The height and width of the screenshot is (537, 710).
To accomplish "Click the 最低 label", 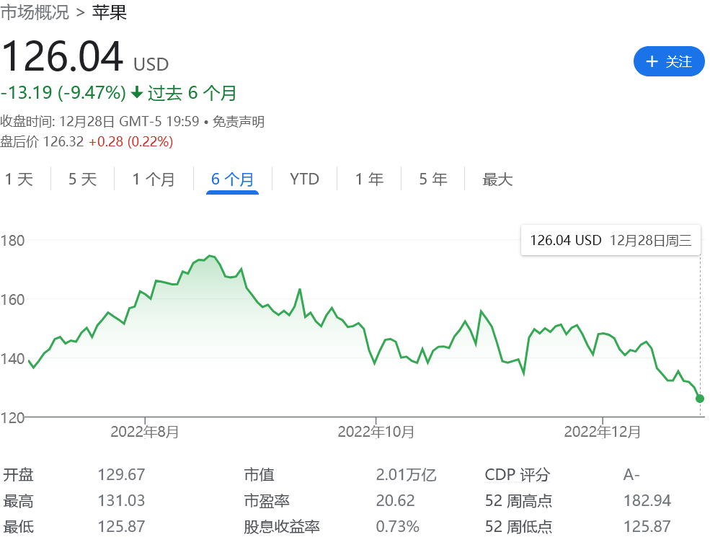I will click(x=19, y=526).
